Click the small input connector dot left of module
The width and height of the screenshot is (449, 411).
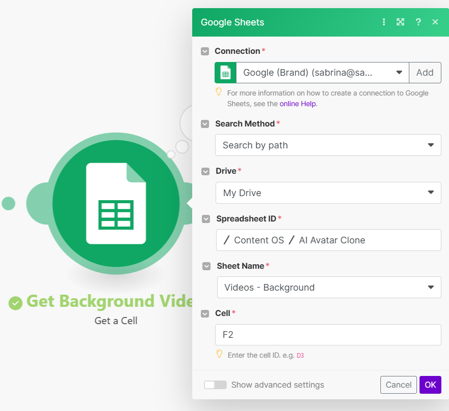click(x=8, y=203)
